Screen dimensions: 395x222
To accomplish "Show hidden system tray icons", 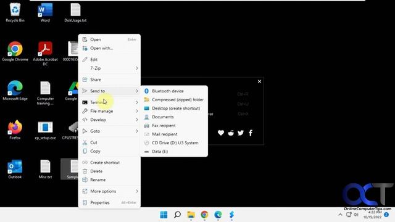I will point(340,215).
